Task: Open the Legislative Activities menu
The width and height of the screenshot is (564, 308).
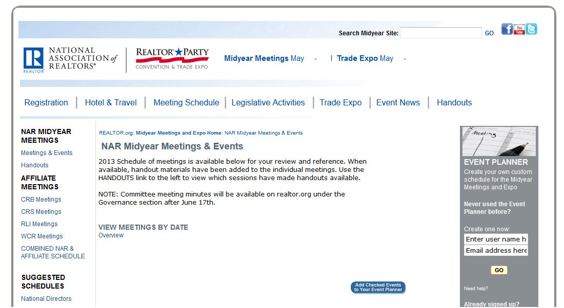Action: click(x=268, y=103)
